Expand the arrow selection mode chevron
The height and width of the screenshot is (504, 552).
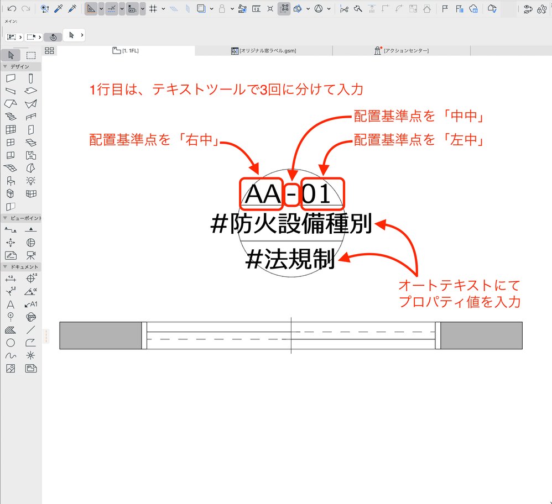coord(82,35)
